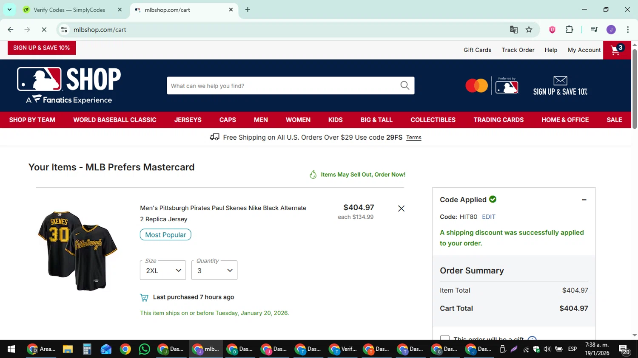Open the Quantity 3 dropdown
This screenshot has width=638, height=358.
coord(214,271)
